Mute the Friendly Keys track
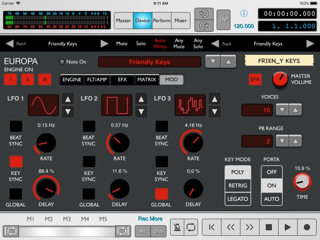Screen dimensions: 320x240 [x=122, y=43]
